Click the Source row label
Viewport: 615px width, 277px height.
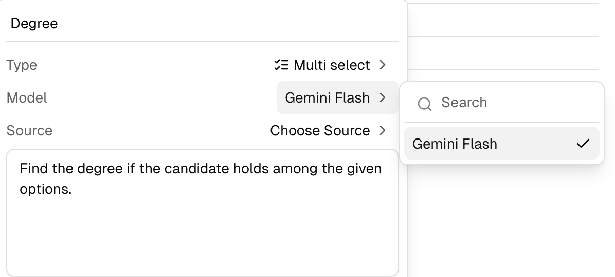[x=29, y=130]
